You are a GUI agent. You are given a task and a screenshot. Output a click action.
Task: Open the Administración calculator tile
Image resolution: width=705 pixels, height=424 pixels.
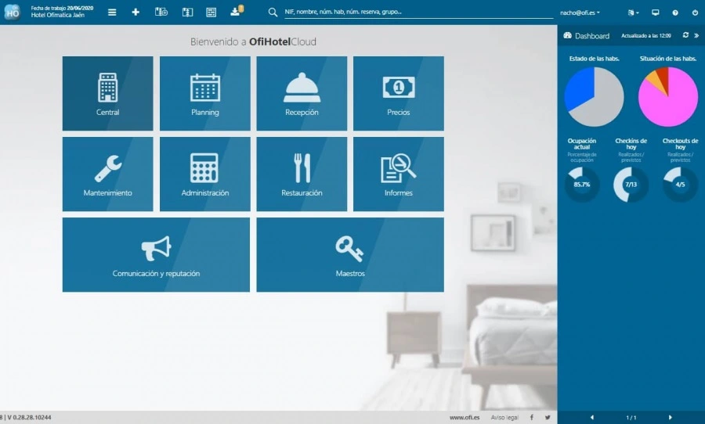pyautogui.click(x=205, y=174)
